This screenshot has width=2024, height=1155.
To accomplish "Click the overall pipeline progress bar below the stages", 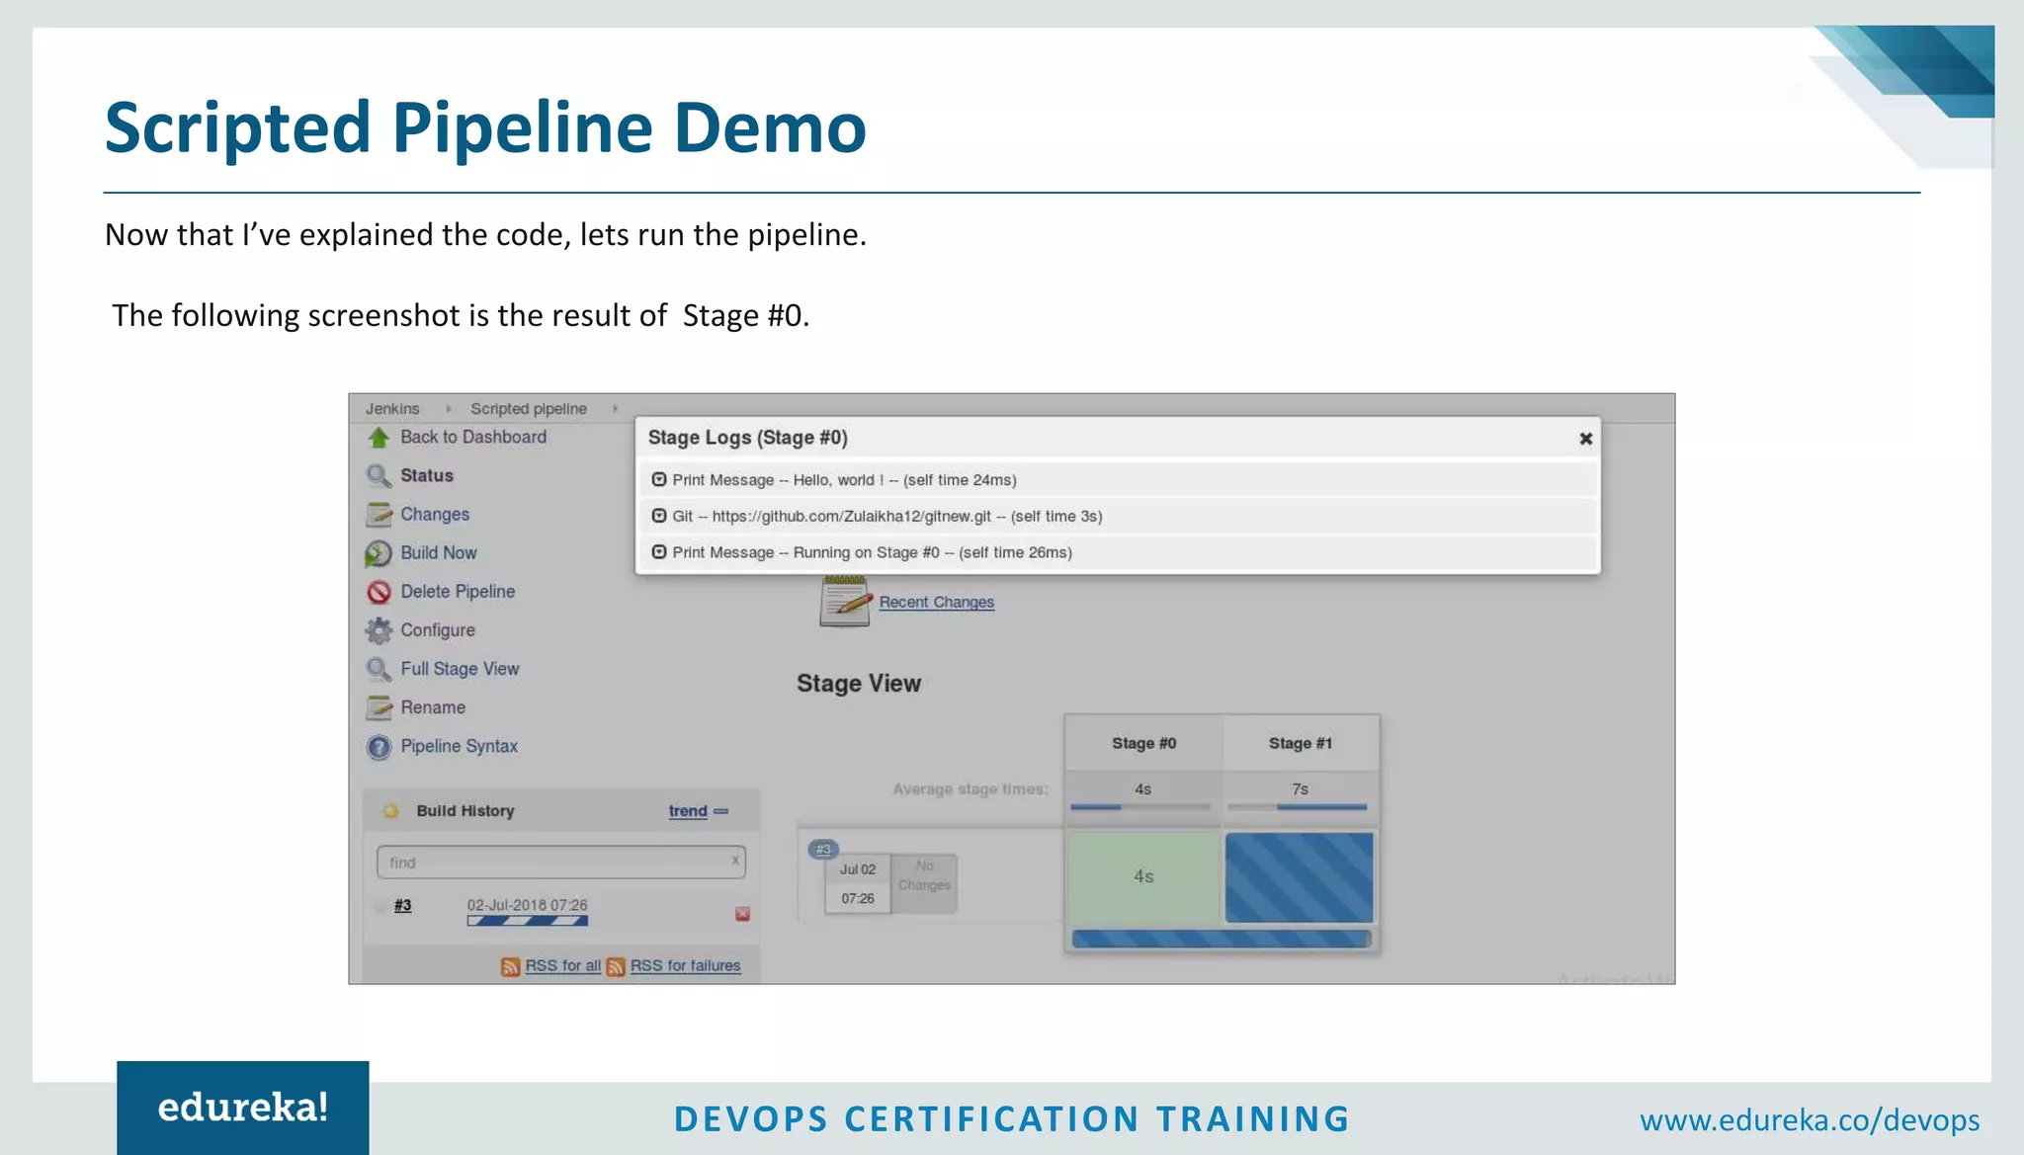I will coord(1222,939).
